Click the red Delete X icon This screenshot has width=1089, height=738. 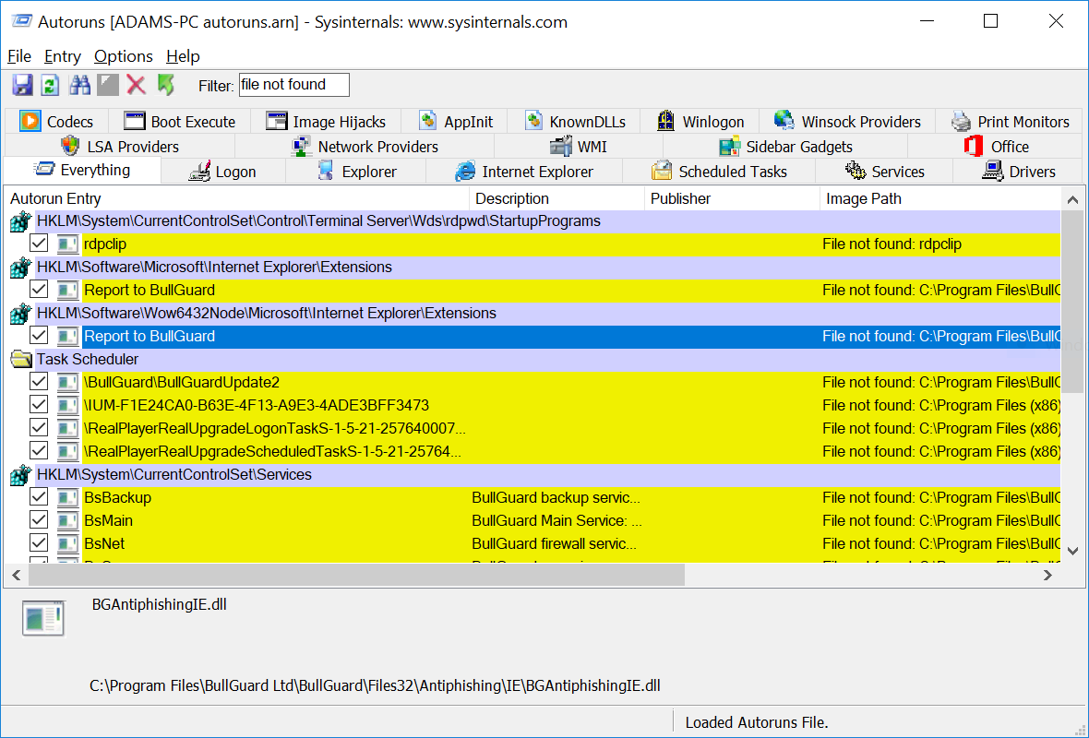pos(137,85)
